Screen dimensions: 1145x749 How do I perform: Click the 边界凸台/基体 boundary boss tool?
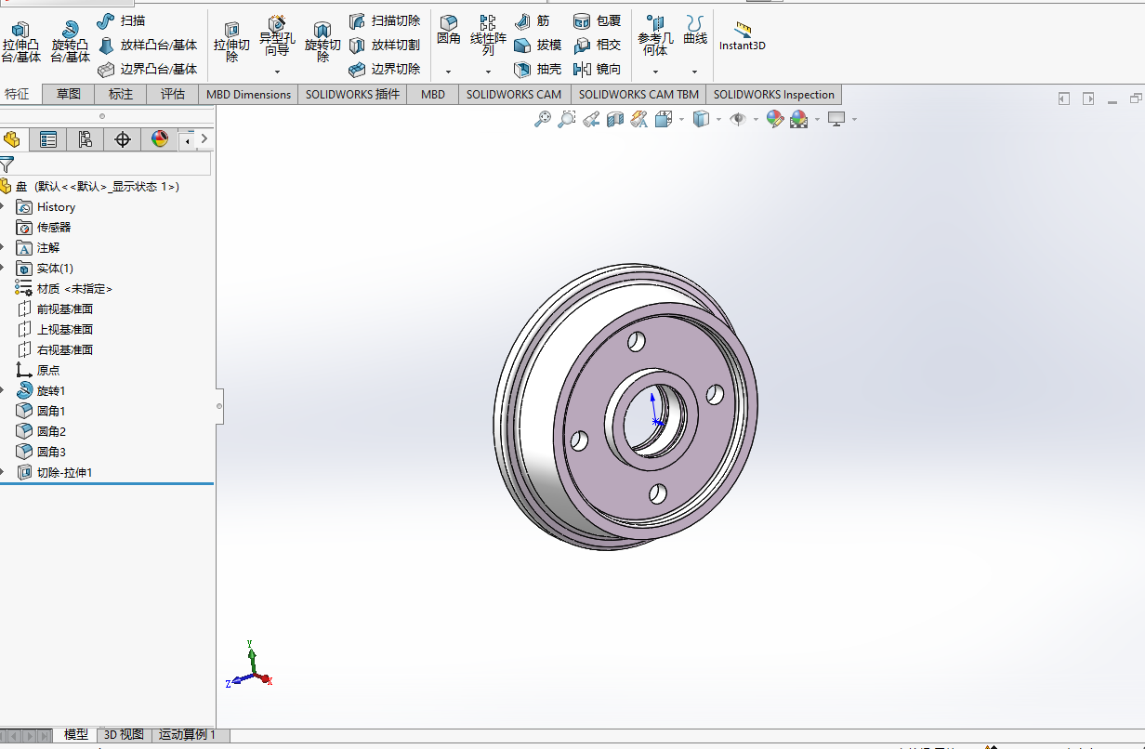pos(148,69)
